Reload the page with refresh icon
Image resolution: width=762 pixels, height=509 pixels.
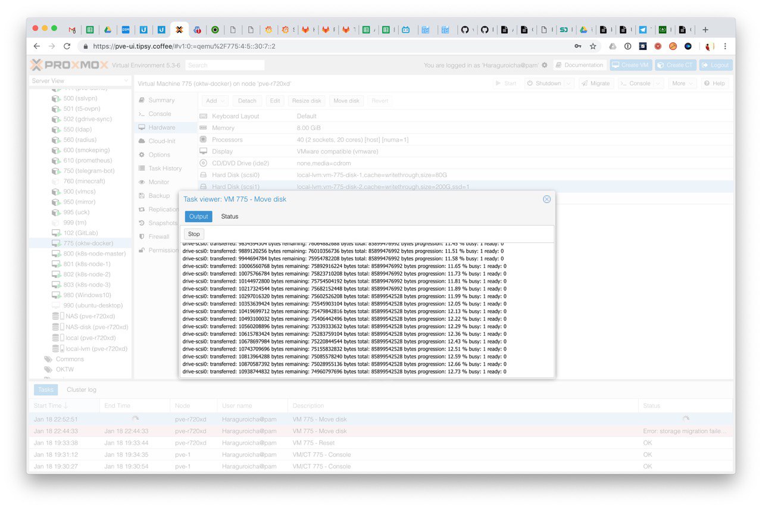67,46
